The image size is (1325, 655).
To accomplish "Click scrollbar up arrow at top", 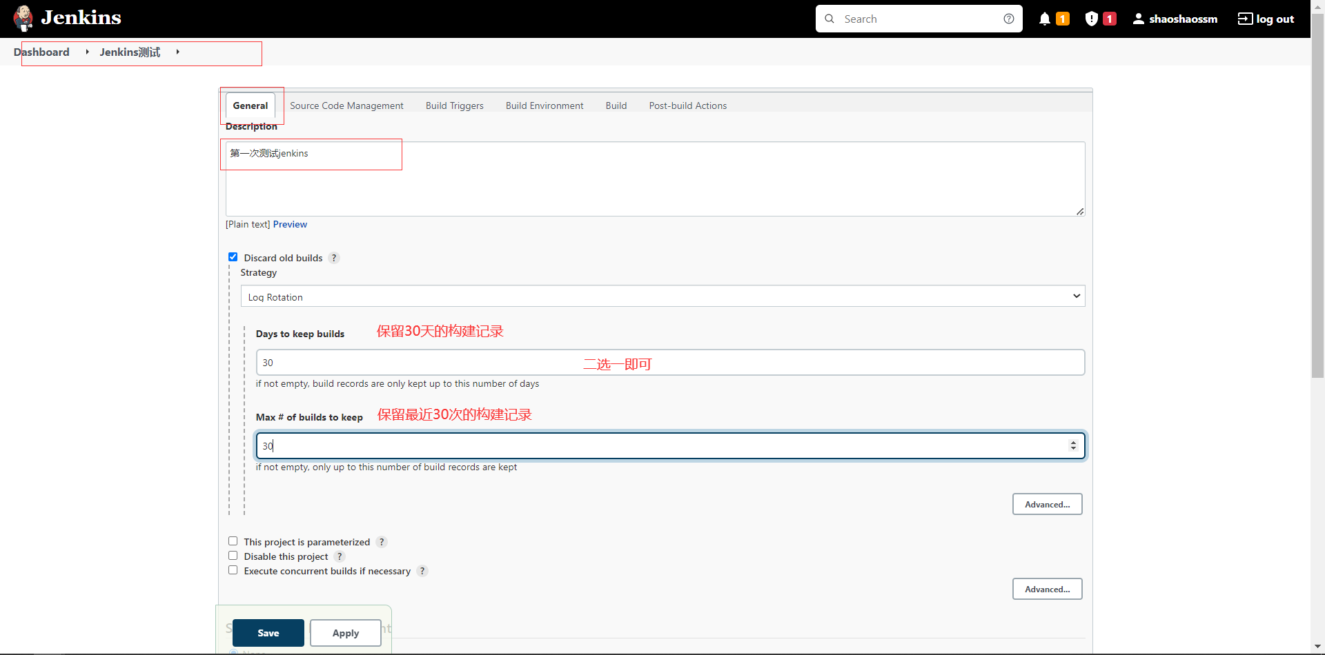I will tap(1318, 6).
